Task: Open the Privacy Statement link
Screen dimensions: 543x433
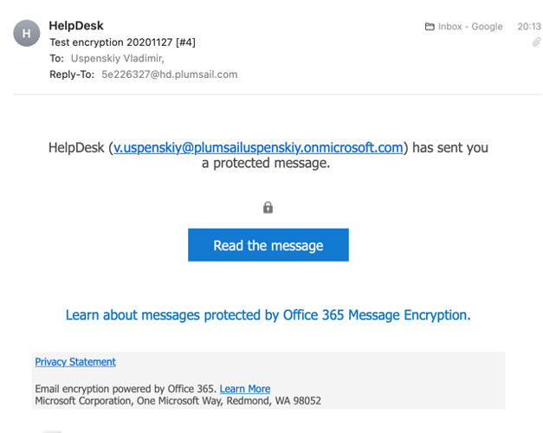Action: click(x=75, y=362)
